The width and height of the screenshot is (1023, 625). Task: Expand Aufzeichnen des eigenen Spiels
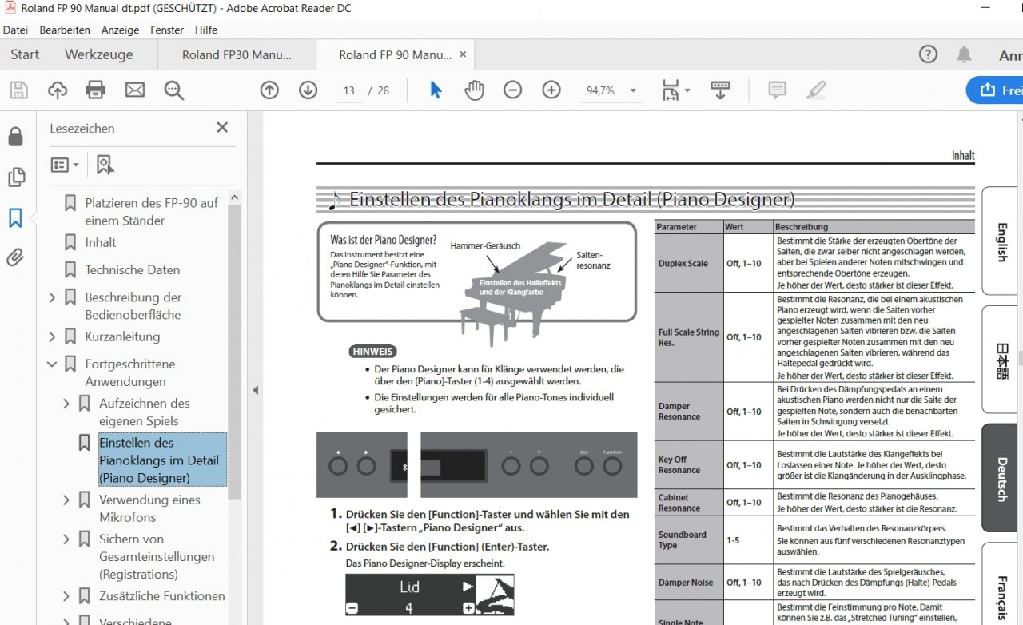(x=66, y=404)
